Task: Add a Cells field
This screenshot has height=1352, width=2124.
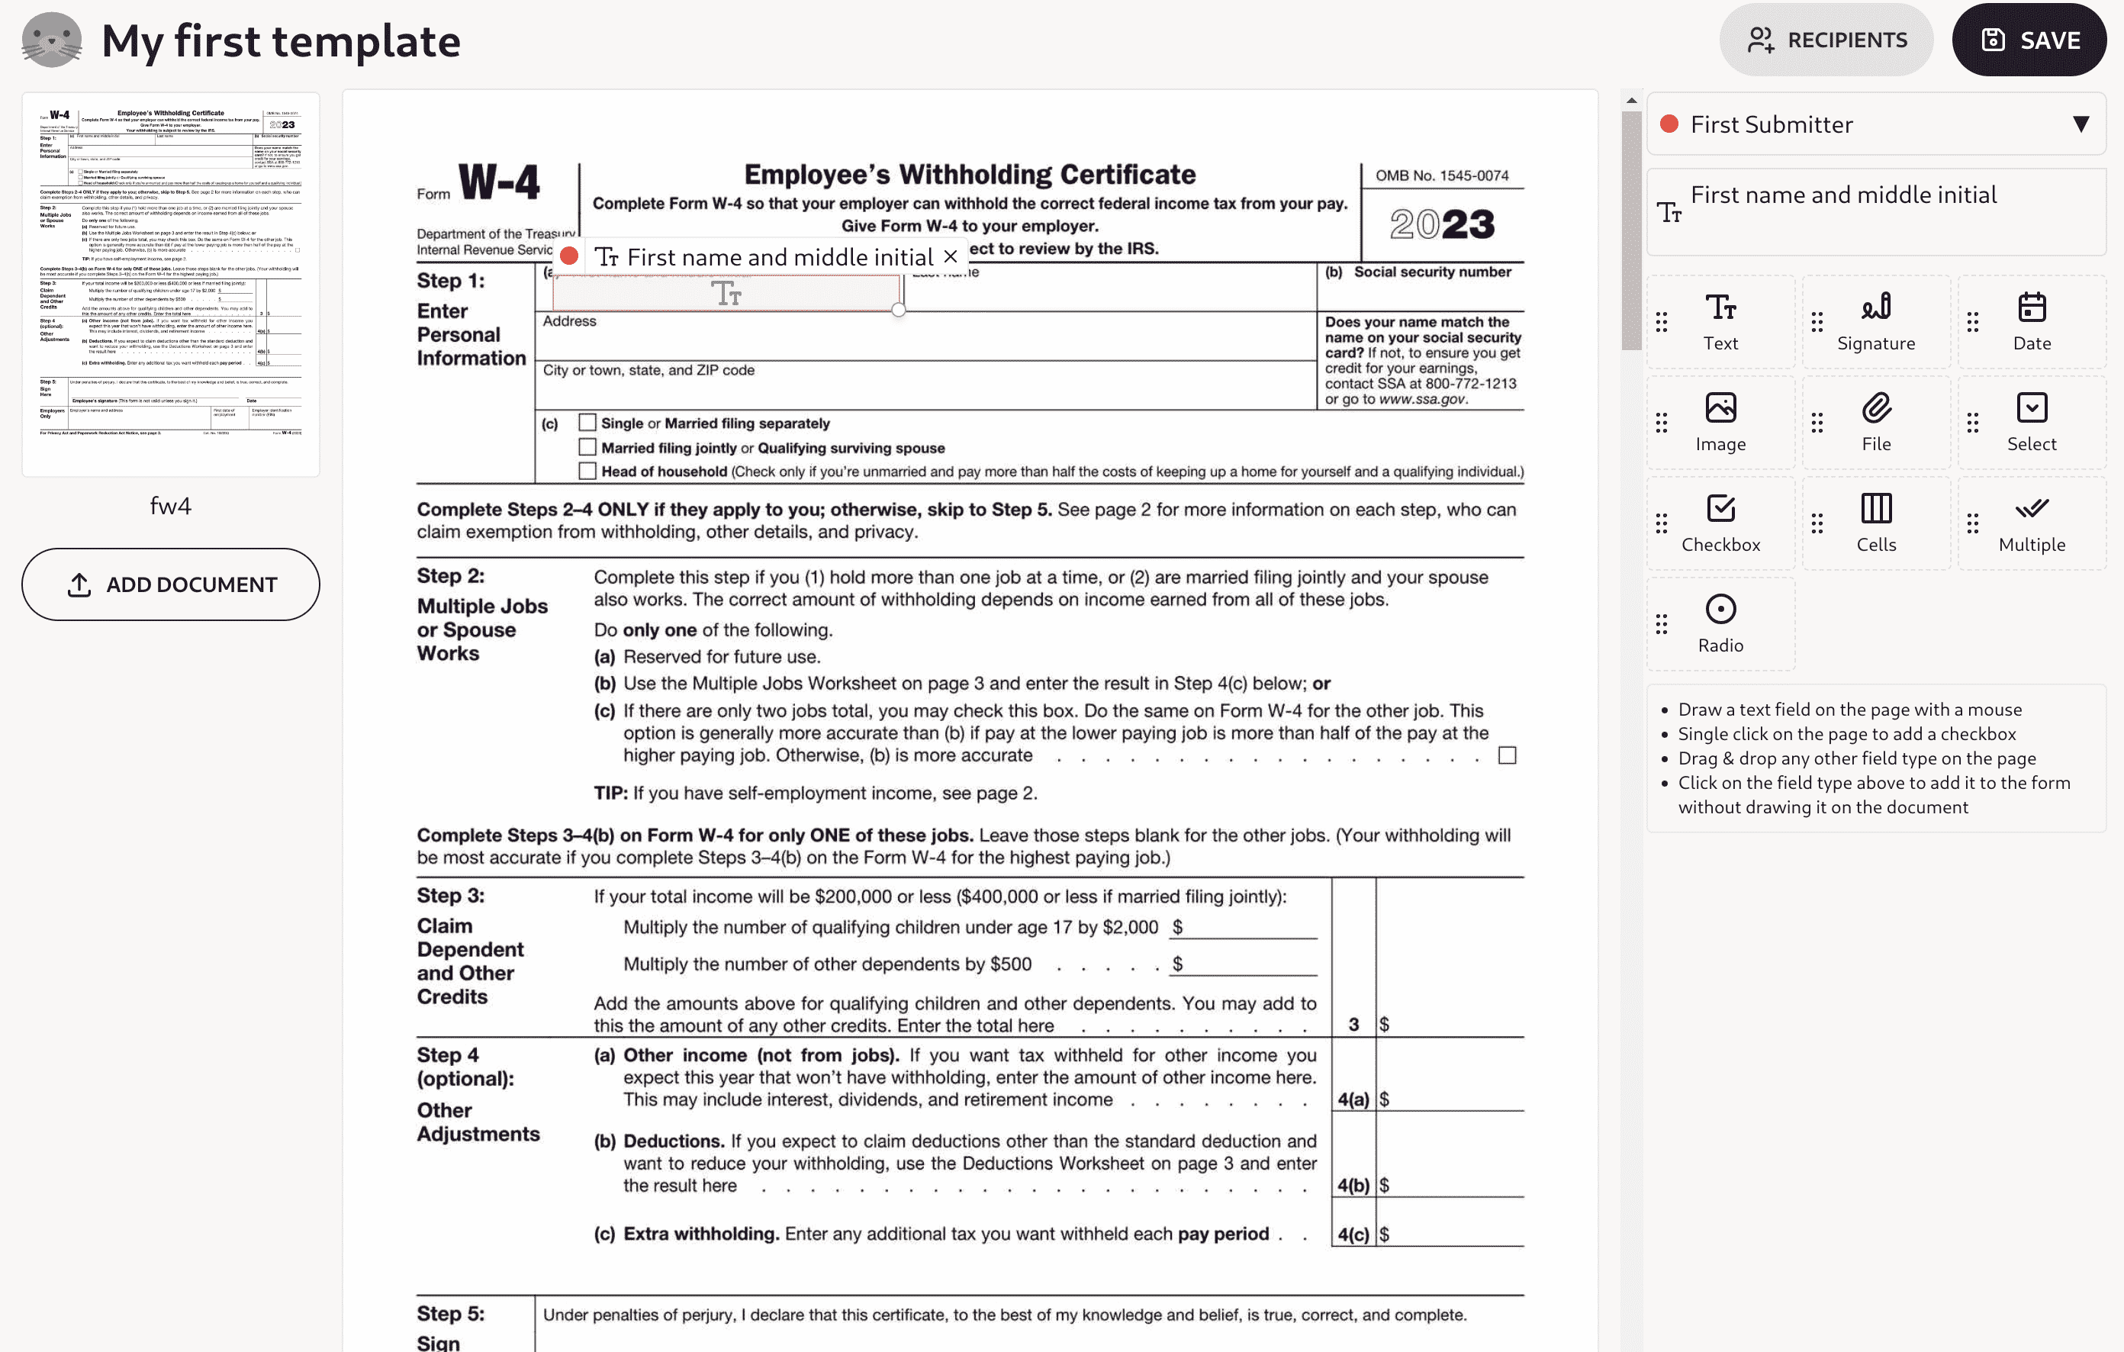Action: coord(1875,521)
